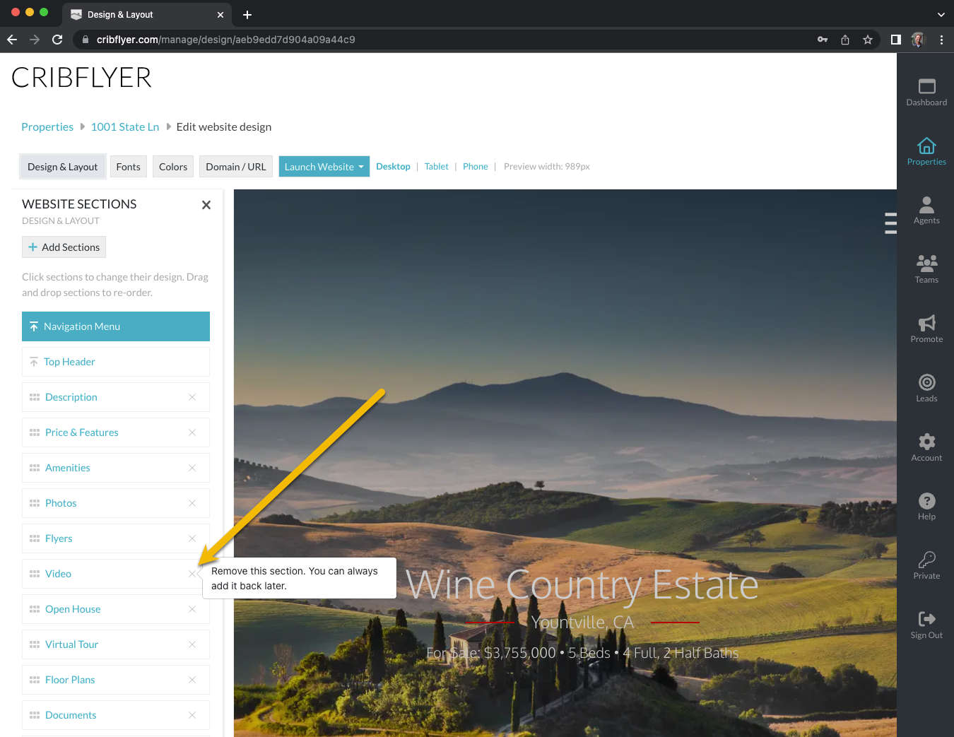Viewport: 954px width, 737px height.
Task: Select the Top Header section
Action: [x=116, y=362]
